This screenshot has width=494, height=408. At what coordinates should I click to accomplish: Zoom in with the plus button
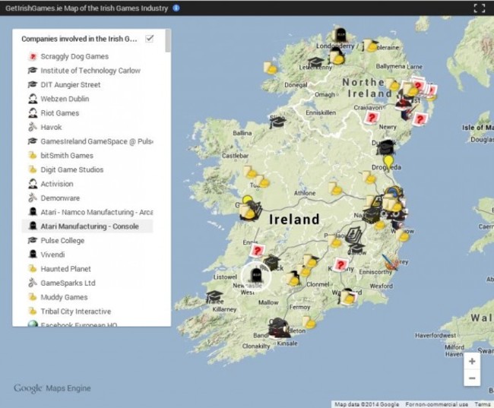pos(472,361)
